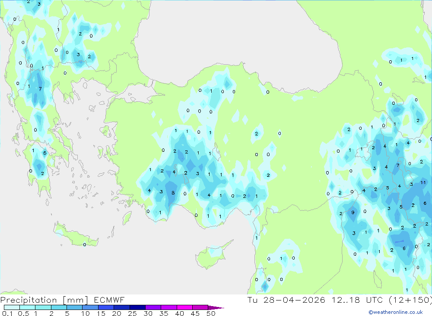The image size is (432, 316).
Task: Click the legend scale label '30'
Action: pyautogui.click(x=148, y=313)
